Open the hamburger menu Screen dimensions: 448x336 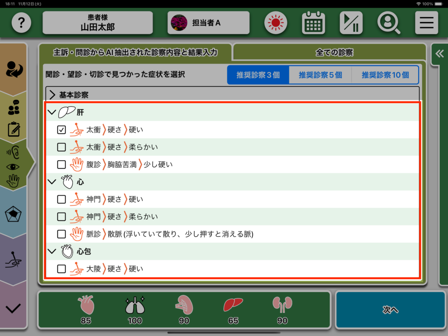tap(426, 23)
